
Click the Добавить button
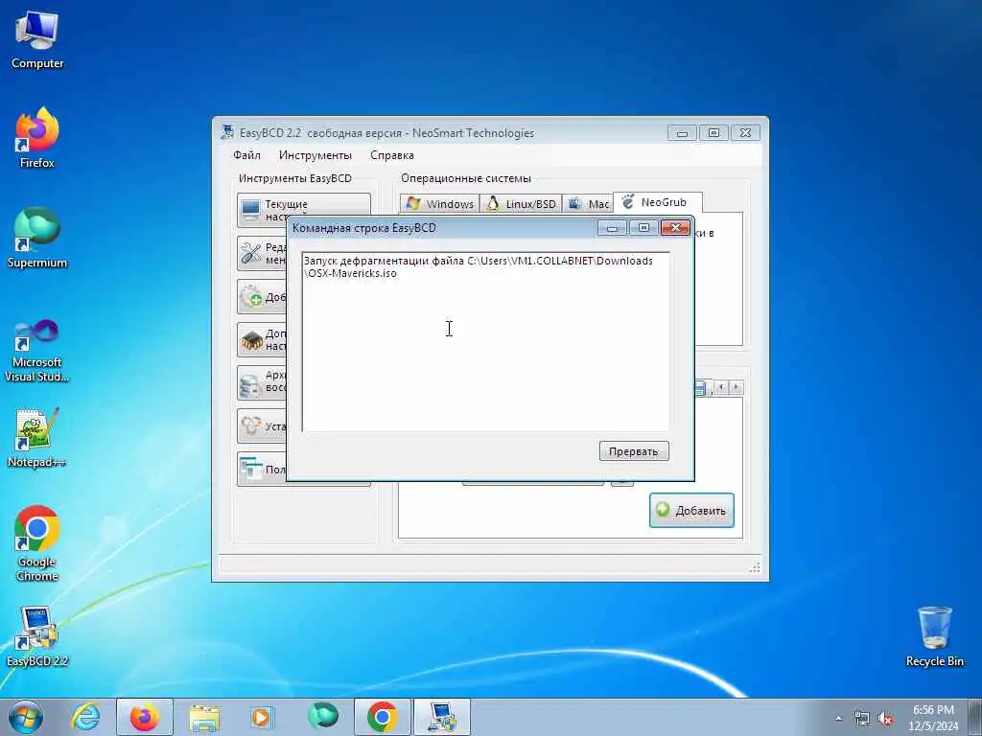[x=691, y=510]
